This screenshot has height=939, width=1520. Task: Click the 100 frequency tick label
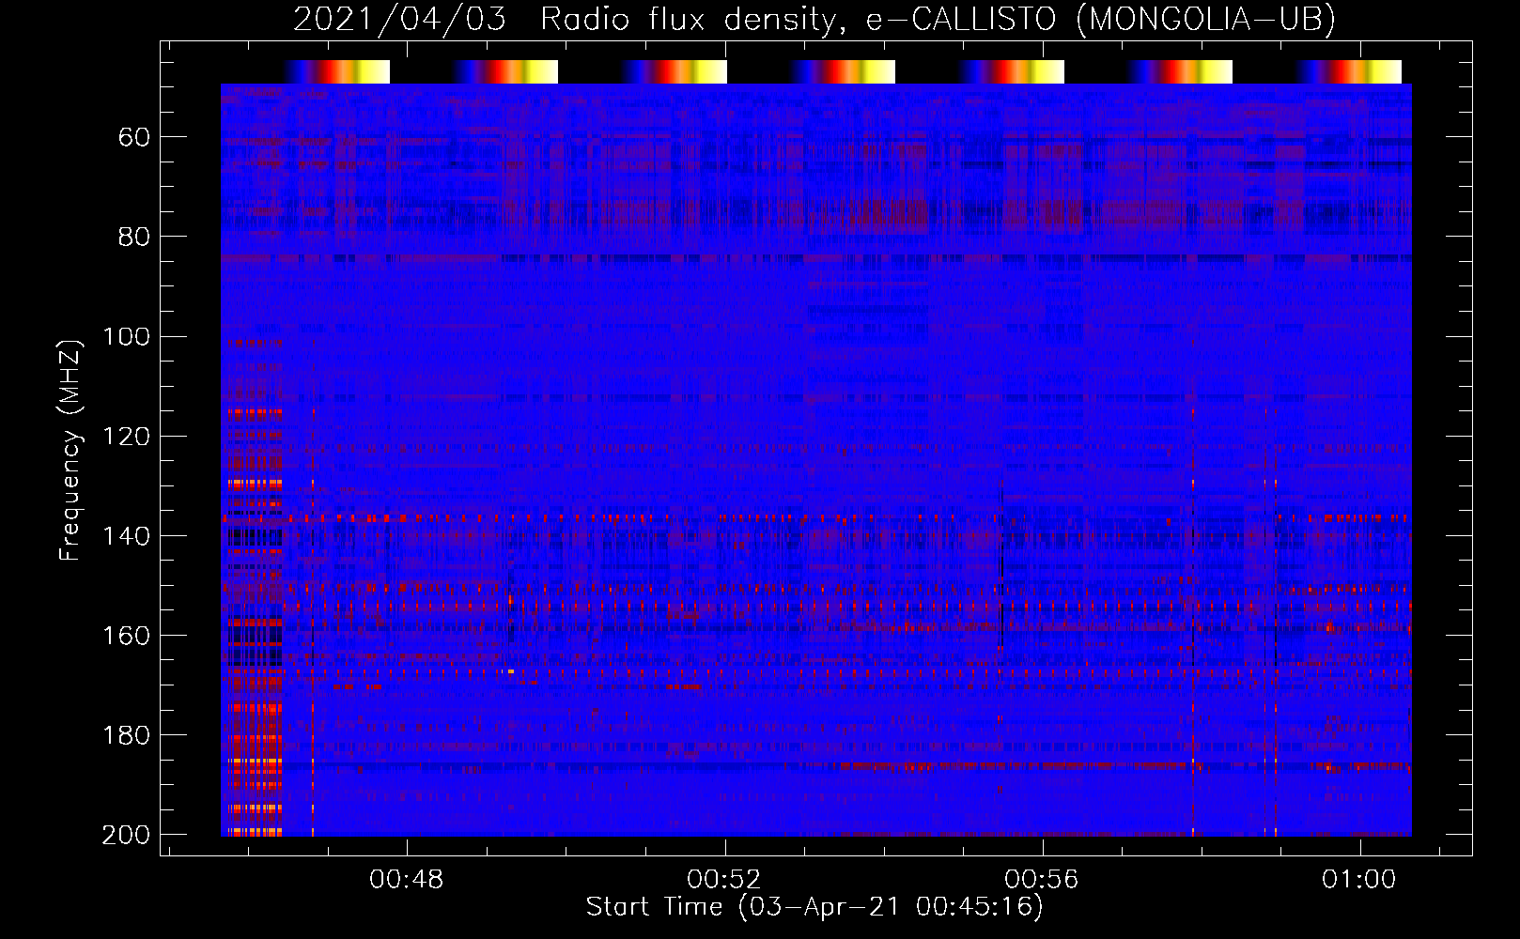pos(127,337)
